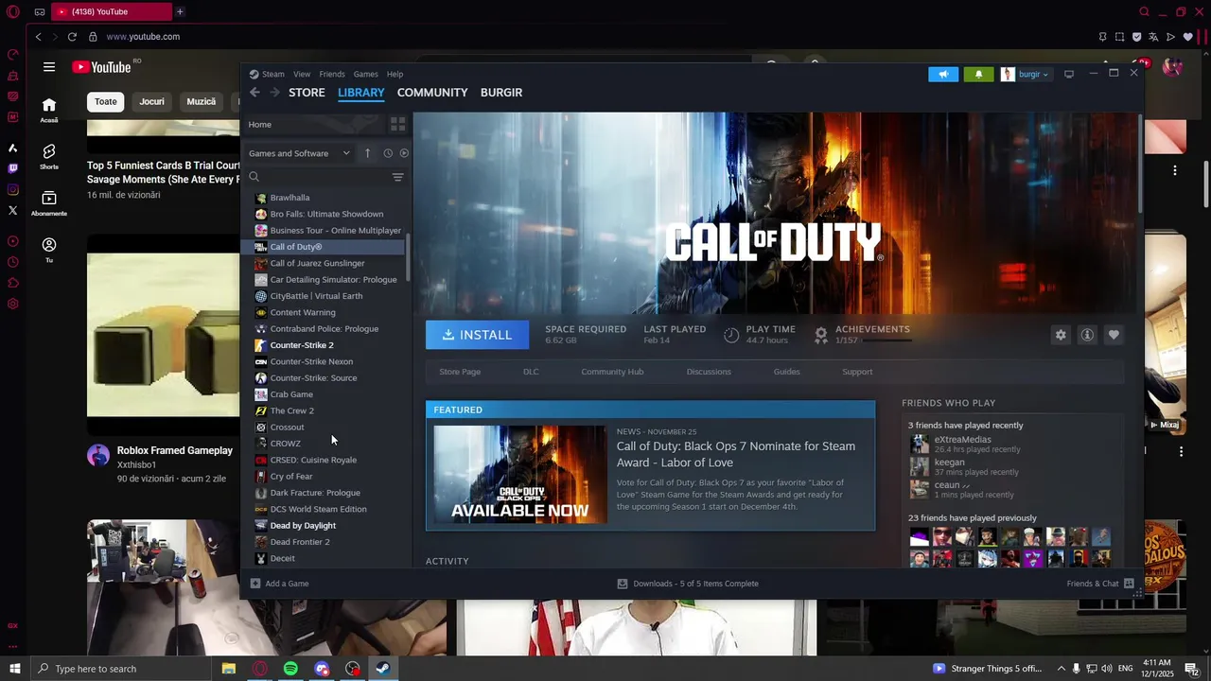Image resolution: width=1211 pixels, height=681 pixels.
Task: Toggle sort ascending arrow in library sidebar
Action: coord(367,153)
